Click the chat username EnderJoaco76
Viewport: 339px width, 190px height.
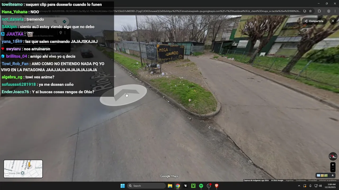click(x=15, y=92)
